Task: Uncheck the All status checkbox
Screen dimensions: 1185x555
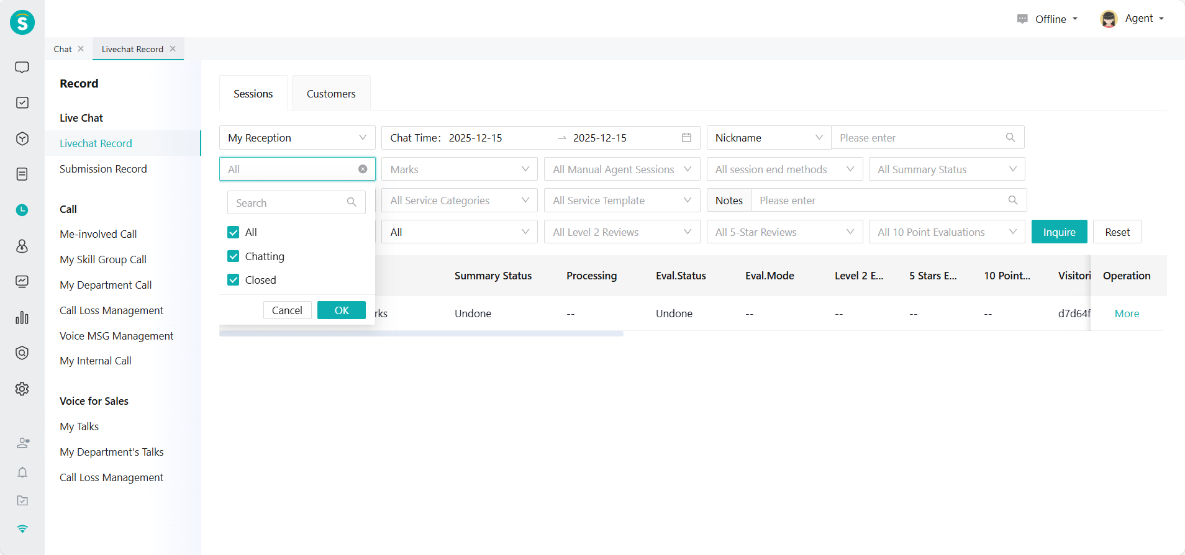Action: click(234, 232)
